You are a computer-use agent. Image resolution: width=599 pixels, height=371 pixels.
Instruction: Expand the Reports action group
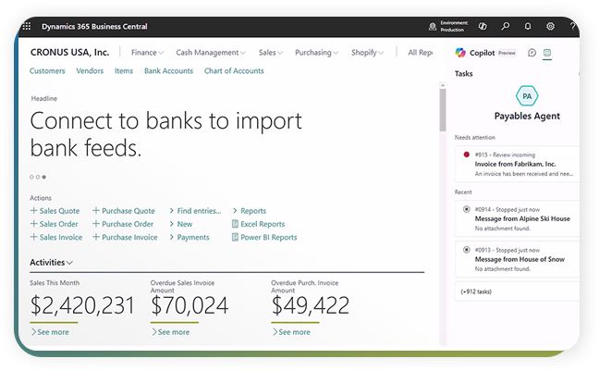(250, 211)
